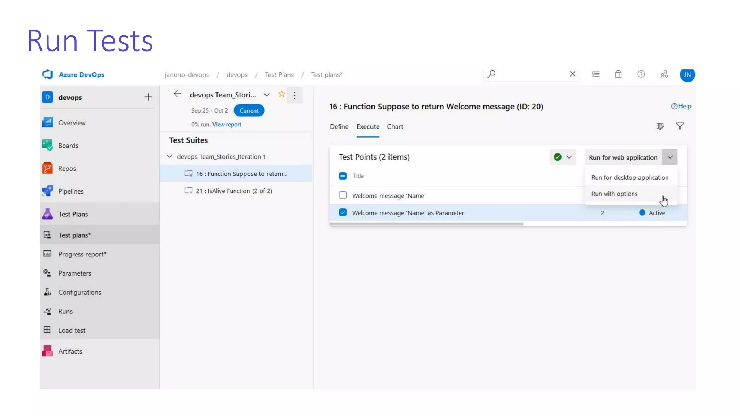This screenshot has height=416, width=740.
Task: Click the View report link
Action: coord(227,125)
